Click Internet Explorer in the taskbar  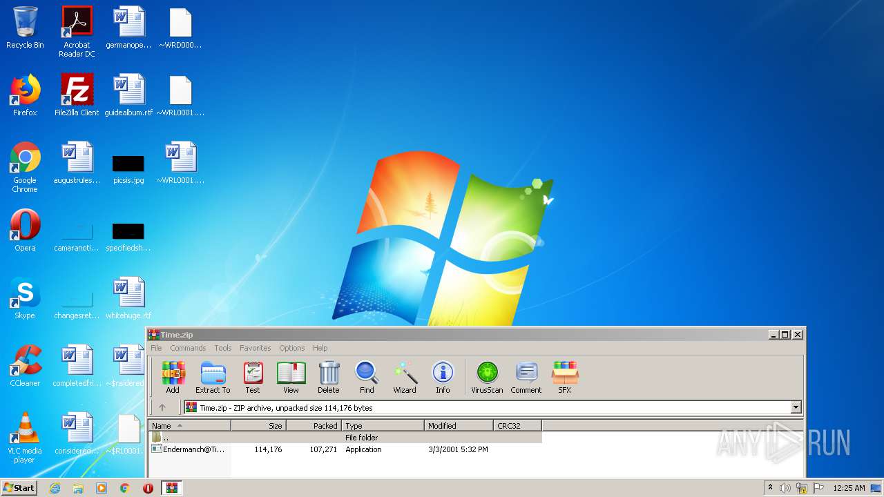pos(55,488)
